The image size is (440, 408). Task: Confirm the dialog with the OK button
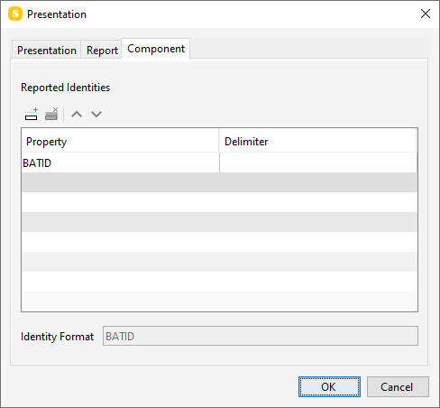coord(329,387)
